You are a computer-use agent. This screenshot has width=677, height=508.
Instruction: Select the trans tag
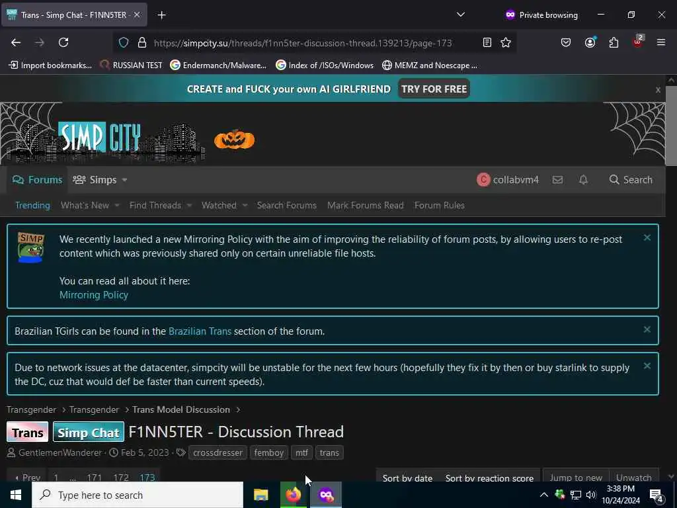click(x=329, y=452)
